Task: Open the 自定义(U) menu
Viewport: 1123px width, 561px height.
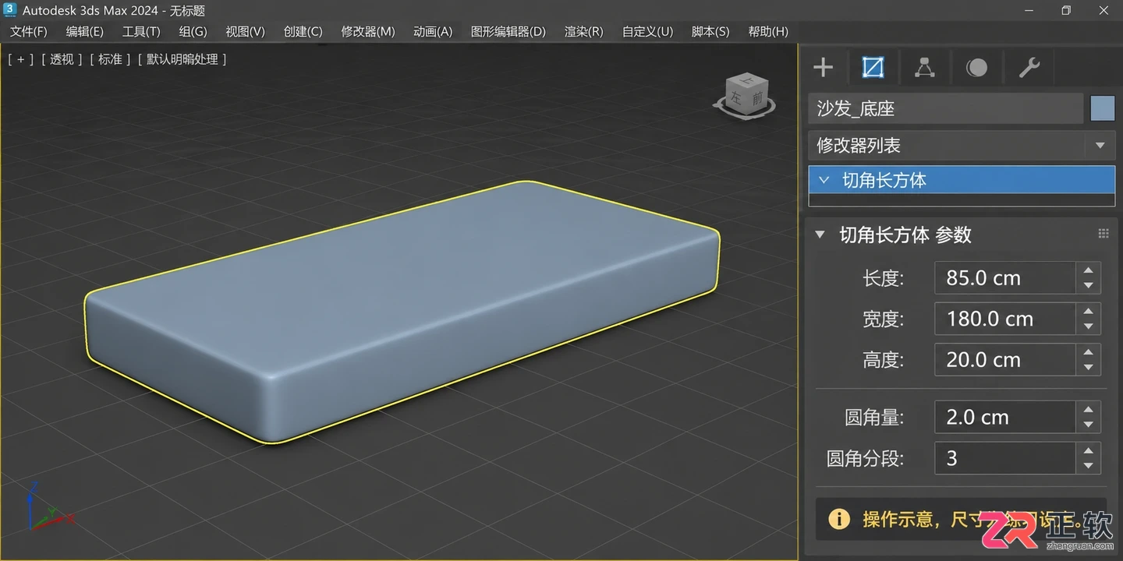Action: point(647,31)
